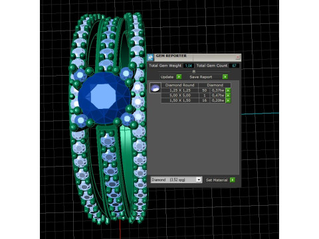This screenshot has width=319, height=239.
Task: Click the green arrow for 5,00 X 5,00 row
Action: point(228,96)
